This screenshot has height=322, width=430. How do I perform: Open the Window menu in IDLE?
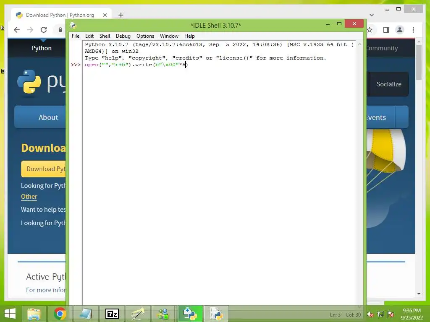169,36
